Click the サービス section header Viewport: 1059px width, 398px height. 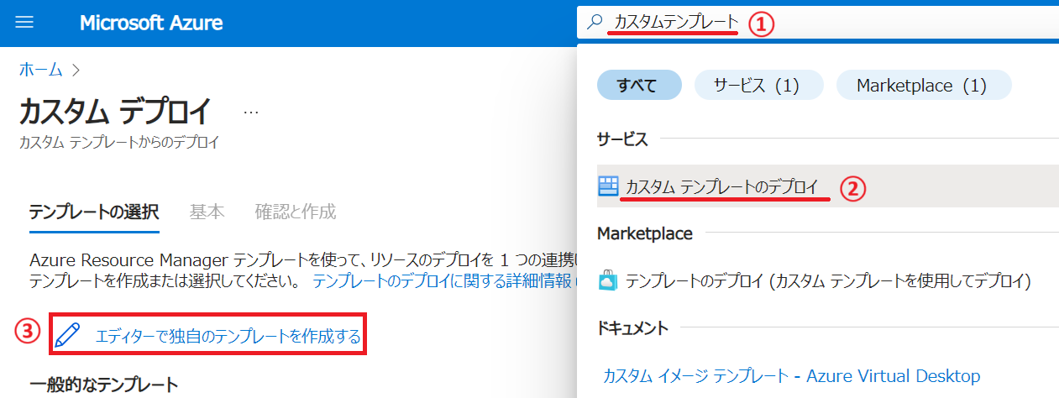pos(622,139)
